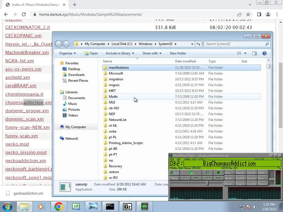Open the GECKOMINATOR_2.it link
This screenshot has width=283, height=212.
pos(27,27)
